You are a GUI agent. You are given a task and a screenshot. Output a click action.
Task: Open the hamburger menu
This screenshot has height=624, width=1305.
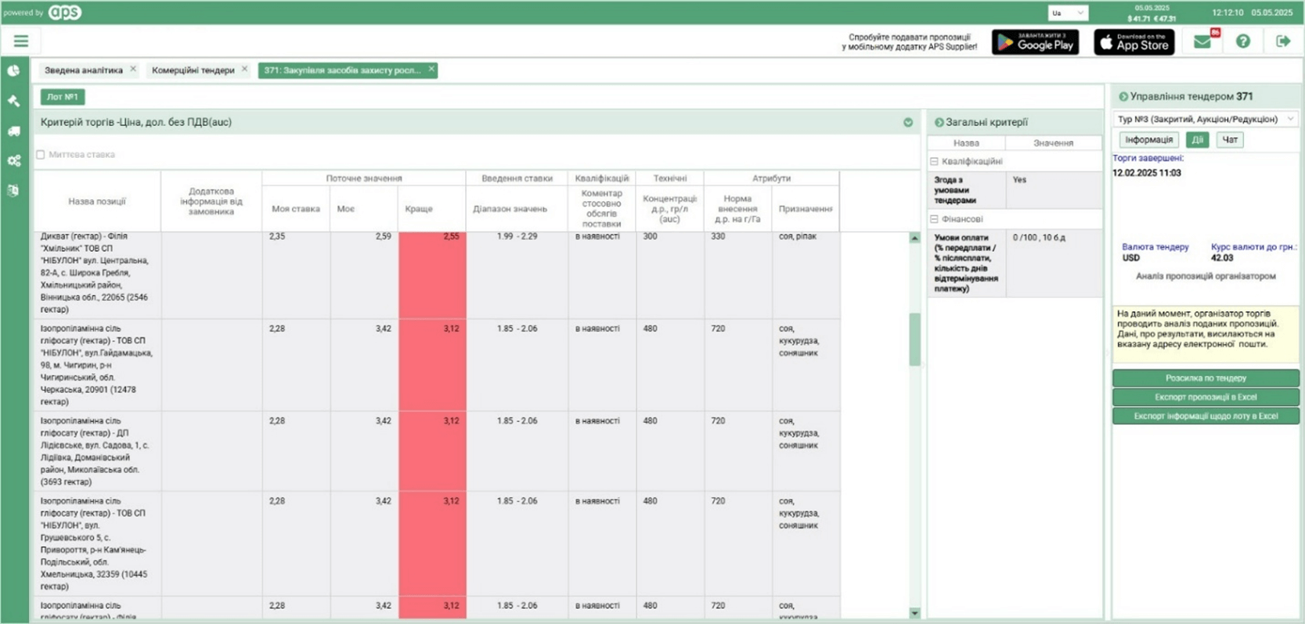(20, 41)
